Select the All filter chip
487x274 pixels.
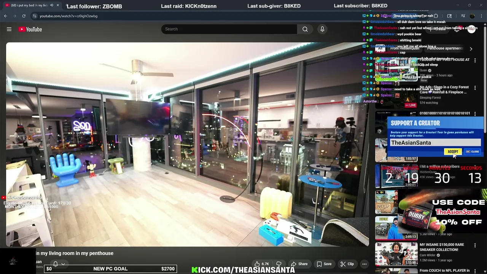click(380, 48)
